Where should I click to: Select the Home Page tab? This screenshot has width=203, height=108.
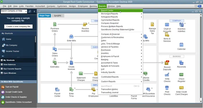(x=45, y=16)
